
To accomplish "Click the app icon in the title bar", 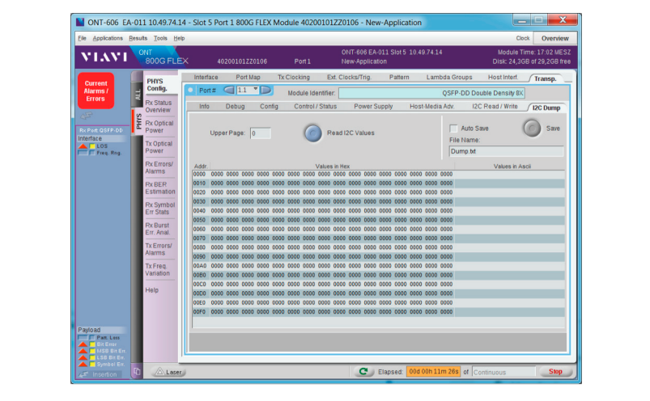I will 80,22.
